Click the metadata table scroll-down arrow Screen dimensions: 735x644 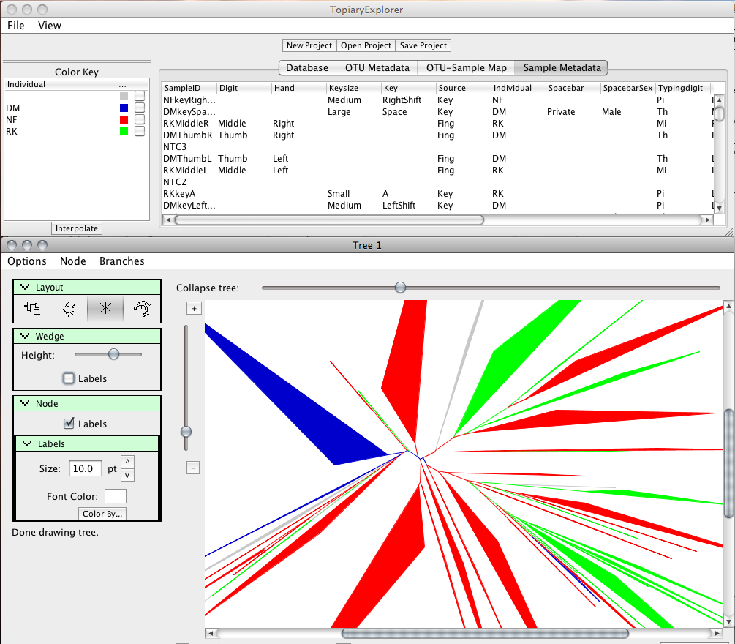click(x=719, y=209)
